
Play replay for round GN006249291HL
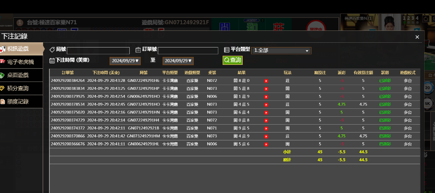coord(266,144)
